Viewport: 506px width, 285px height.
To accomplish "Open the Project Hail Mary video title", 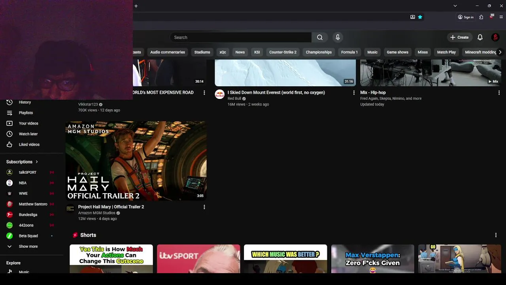I will [x=111, y=207].
